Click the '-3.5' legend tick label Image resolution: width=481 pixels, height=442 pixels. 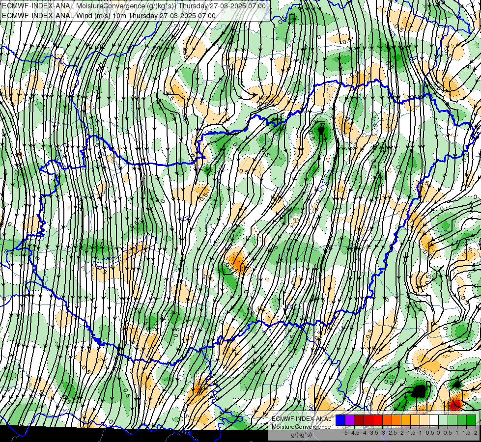click(x=373, y=433)
